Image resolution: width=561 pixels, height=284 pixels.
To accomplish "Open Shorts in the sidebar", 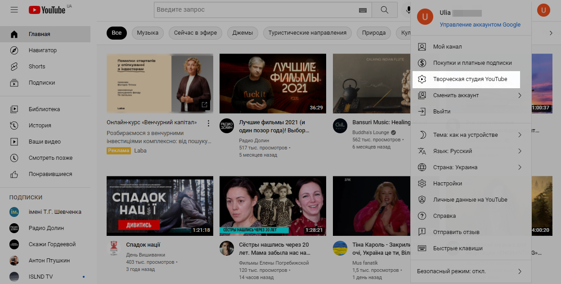I will coord(45,67).
